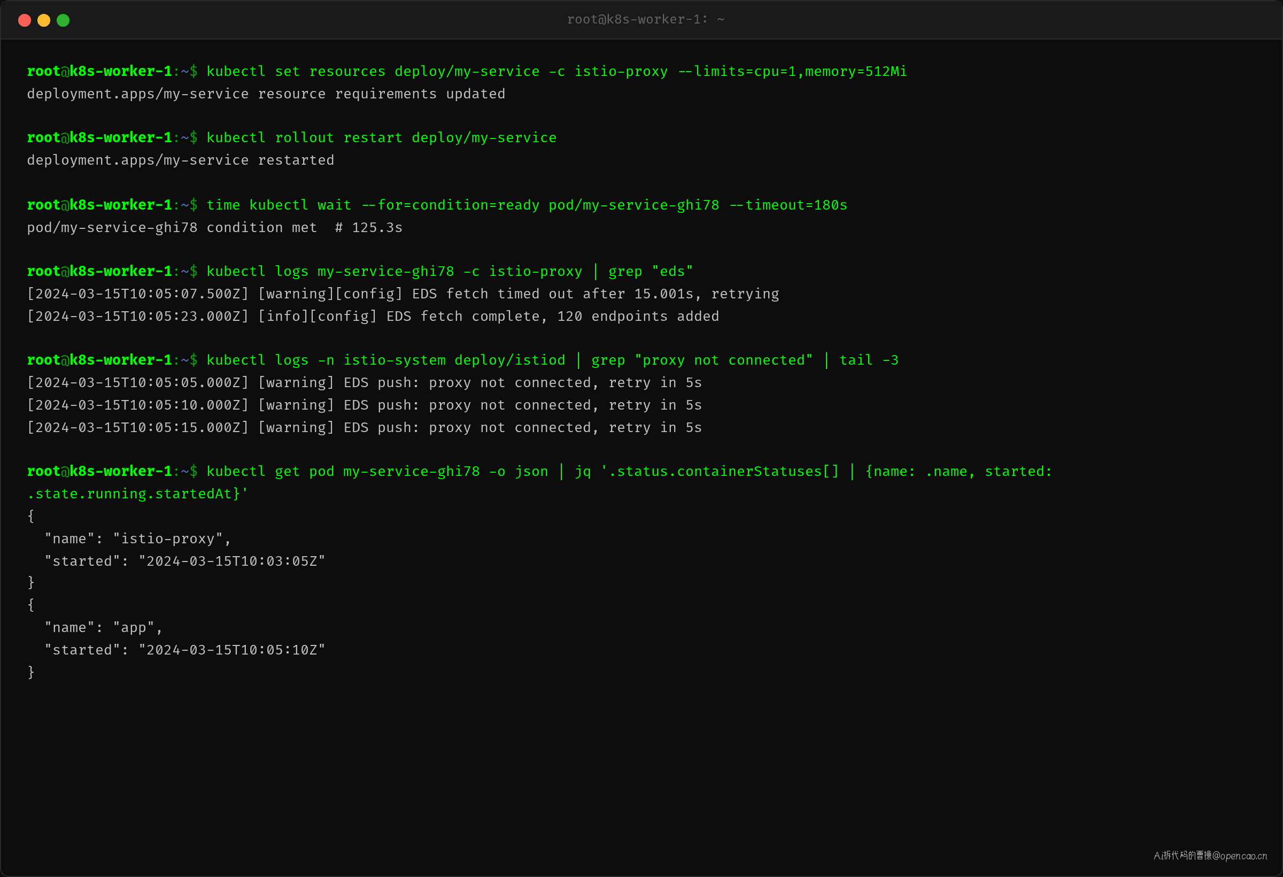The image size is (1283, 877).
Task: Click the kubectl get pod jq command
Action: coord(539,483)
